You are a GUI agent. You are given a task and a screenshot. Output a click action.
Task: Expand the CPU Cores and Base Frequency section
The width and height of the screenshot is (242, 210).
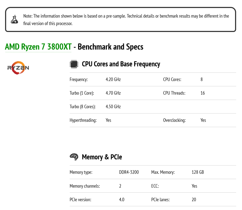[121, 64]
